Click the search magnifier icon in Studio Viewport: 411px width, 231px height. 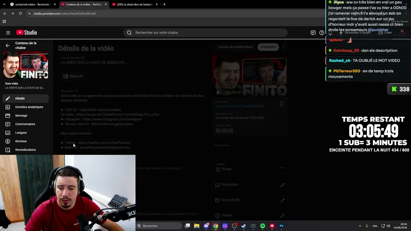[x=129, y=32]
